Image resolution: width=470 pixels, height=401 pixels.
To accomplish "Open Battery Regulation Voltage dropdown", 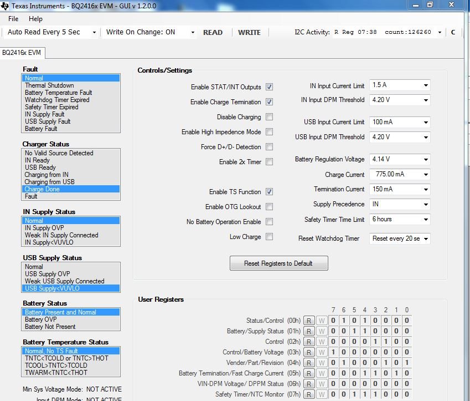I will [x=400, y=160].
